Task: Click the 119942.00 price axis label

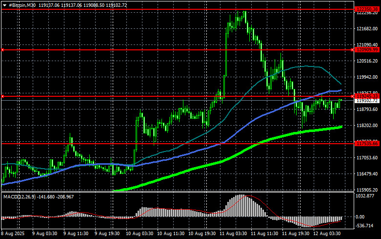Action: pyautogui.click(x=367, y=77)
